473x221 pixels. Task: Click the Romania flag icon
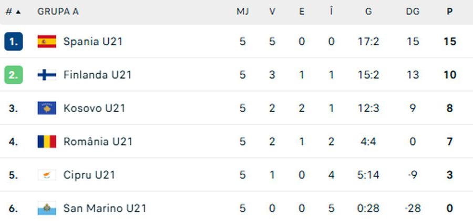point(47,142)
